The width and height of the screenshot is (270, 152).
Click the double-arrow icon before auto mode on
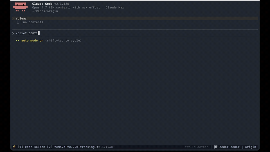[17, 41]
